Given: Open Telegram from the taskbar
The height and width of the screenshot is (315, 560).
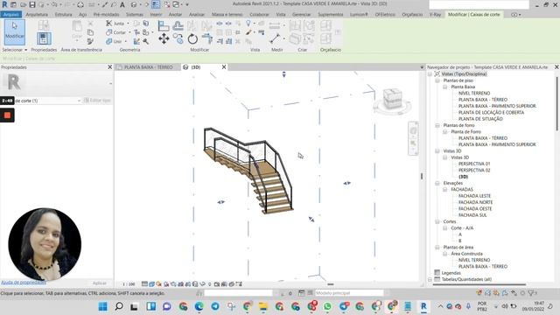Looking at the screenshot, I should [215, 306].
